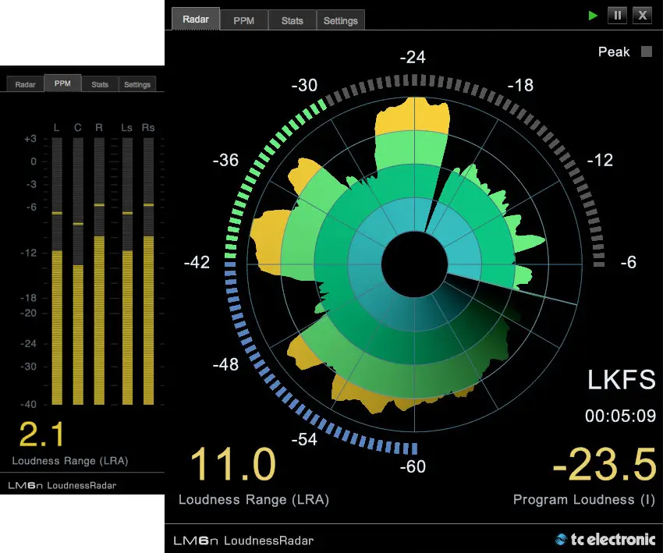Toggle the Peak indicator square

click(646, 51)
